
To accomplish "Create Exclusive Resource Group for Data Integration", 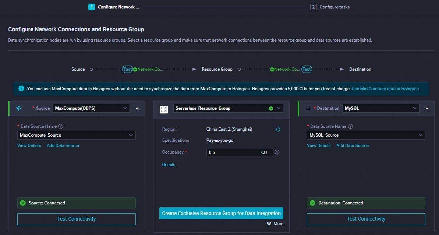I will click(221, 213).
